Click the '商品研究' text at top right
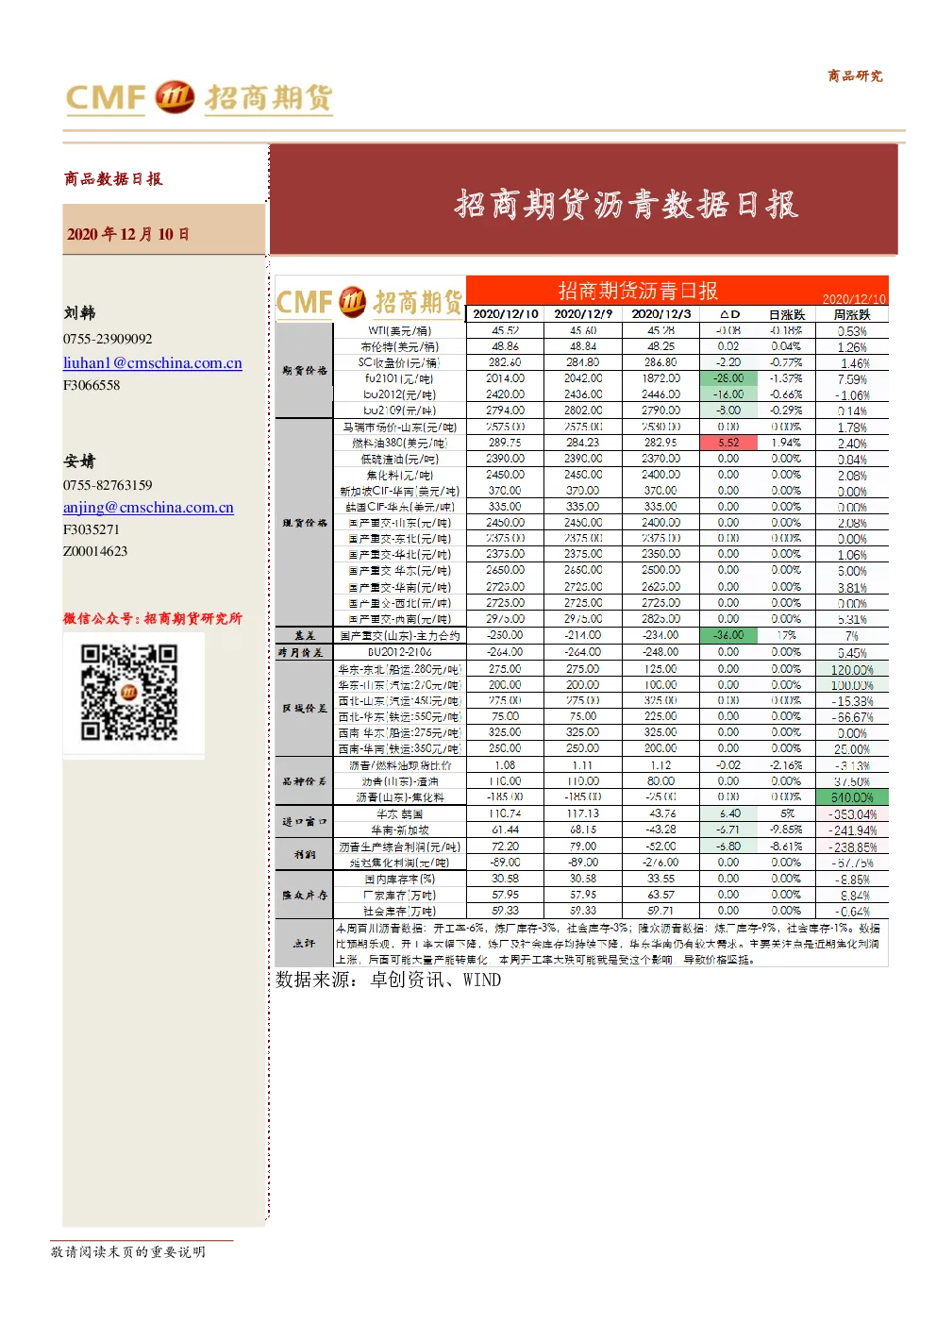Viewport: 936px width, 1324px height. tap(855, 75)
